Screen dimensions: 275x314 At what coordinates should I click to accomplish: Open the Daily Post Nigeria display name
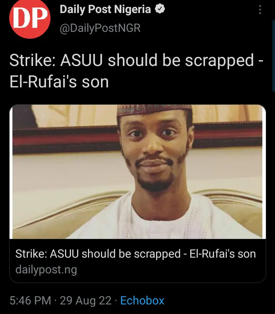106,10
